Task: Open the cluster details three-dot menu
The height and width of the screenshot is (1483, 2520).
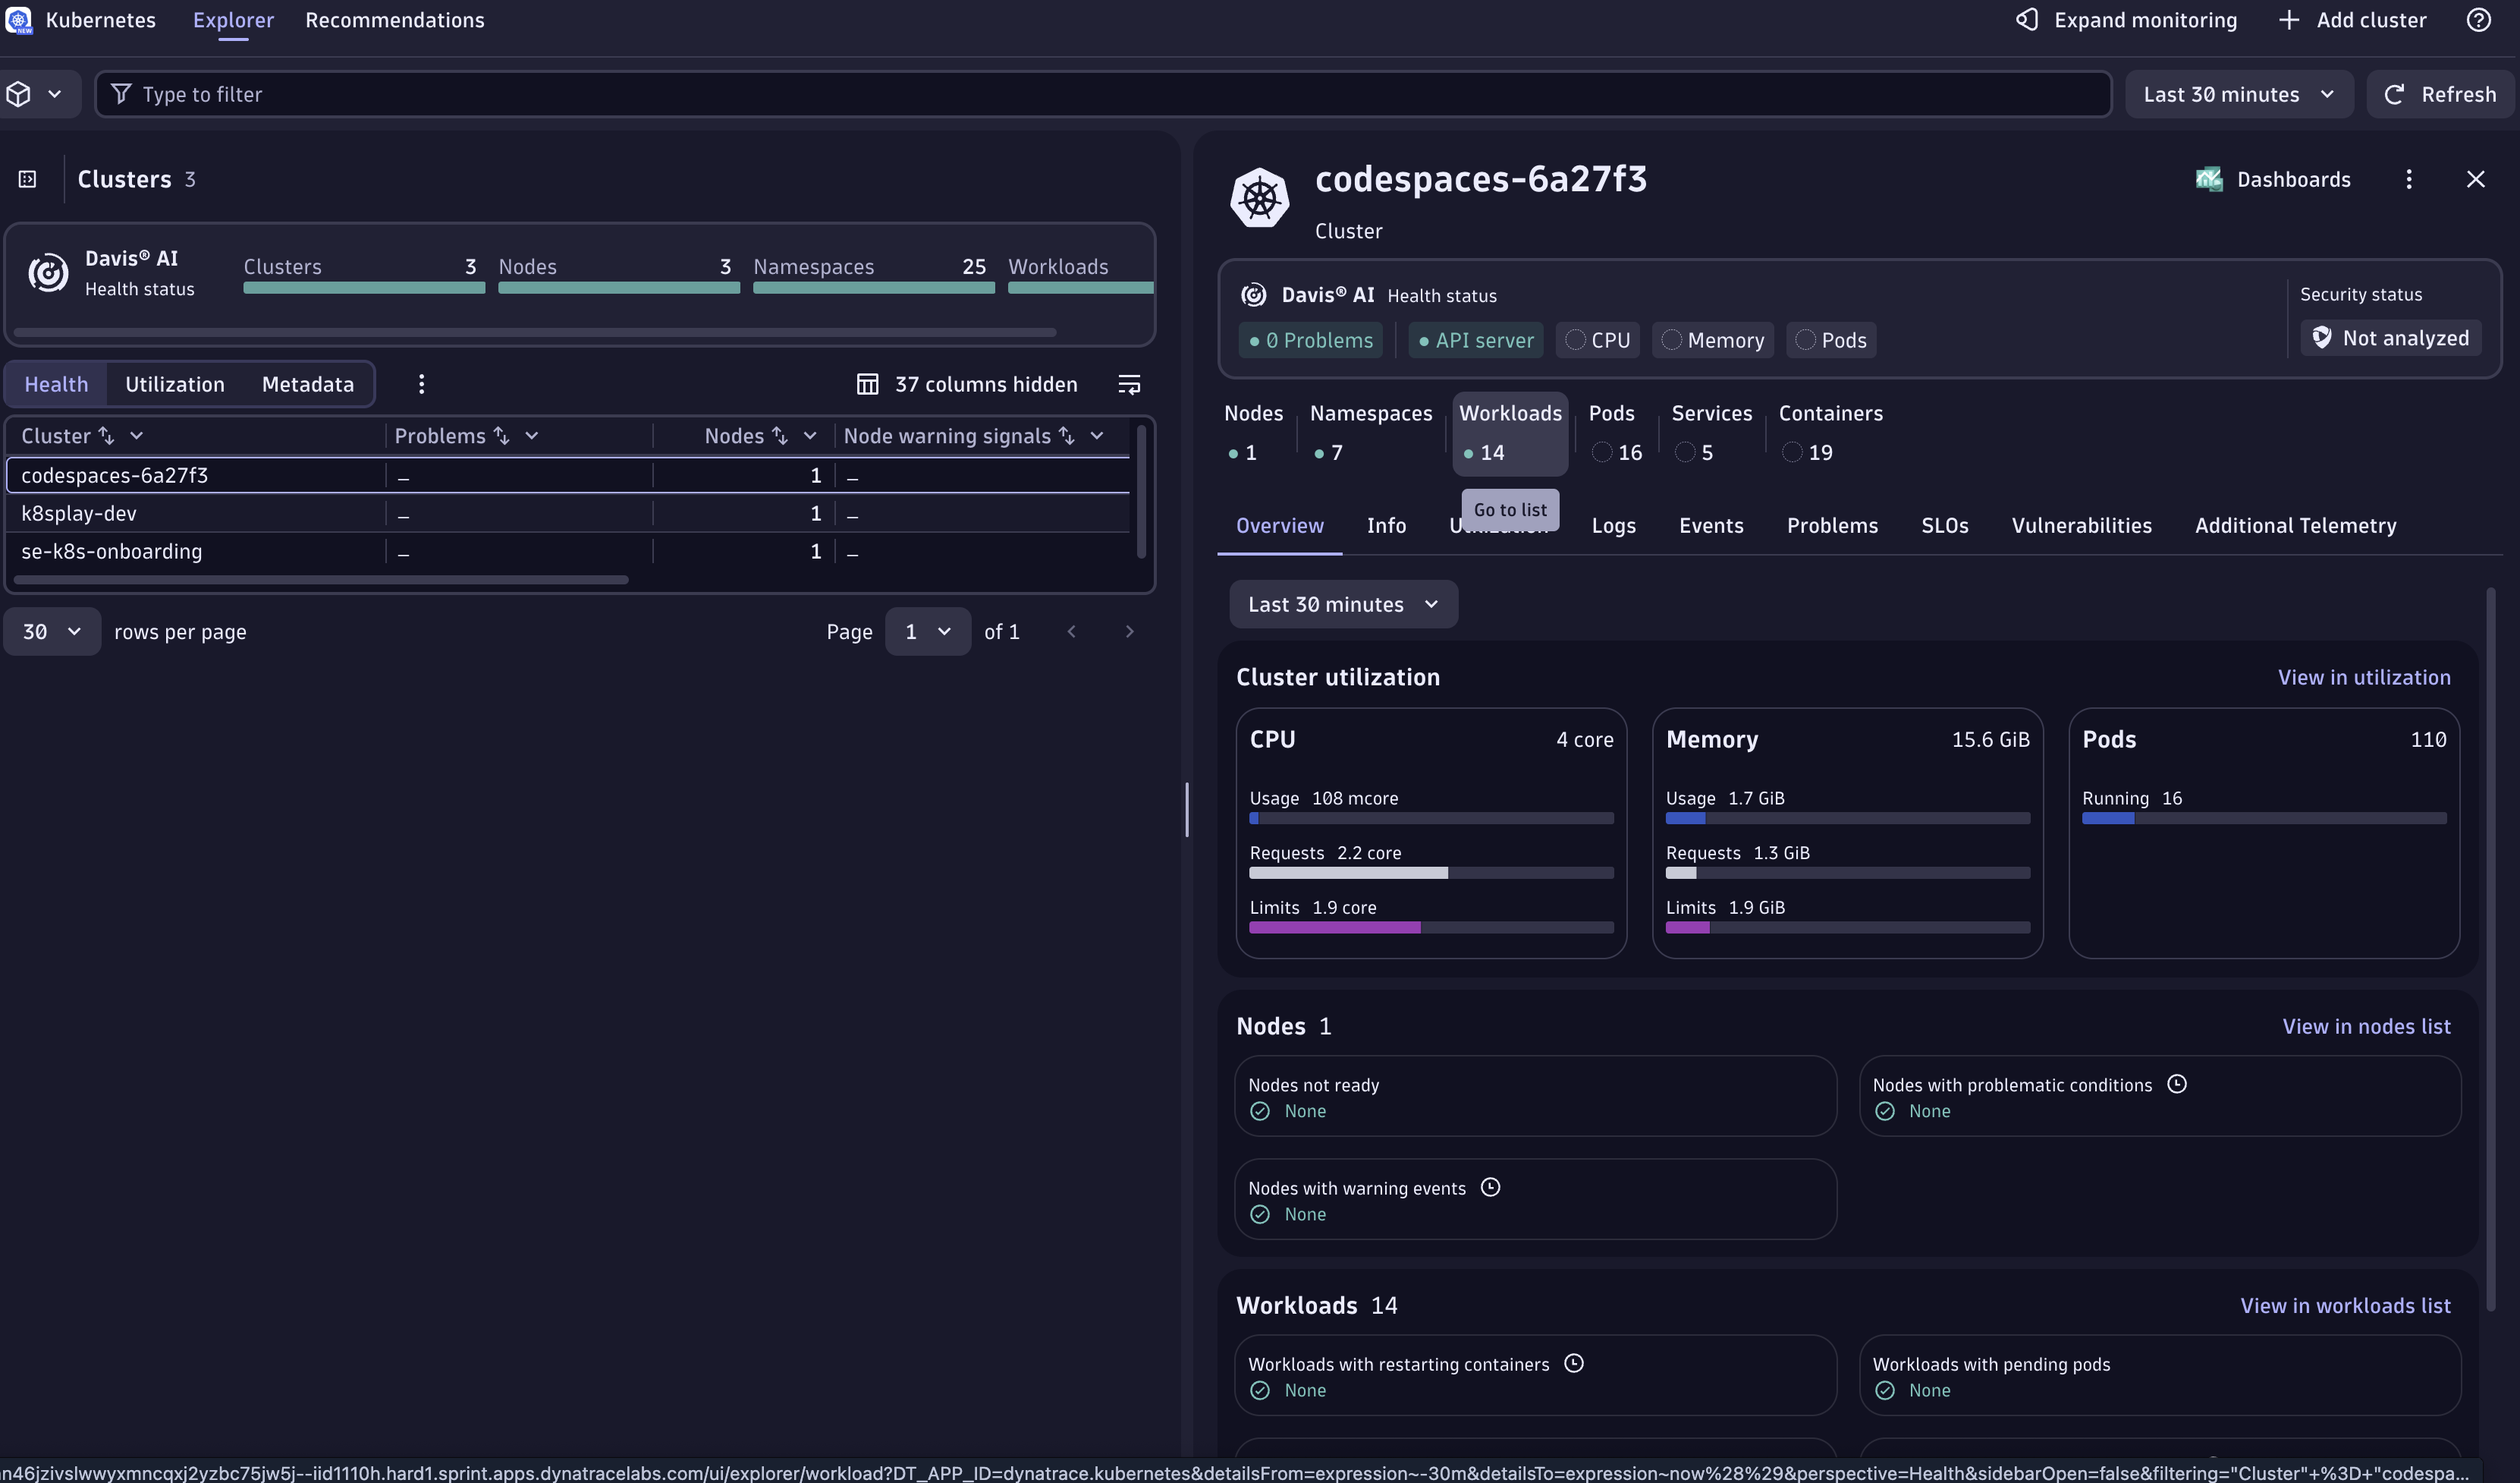Action: [2408, 179]
